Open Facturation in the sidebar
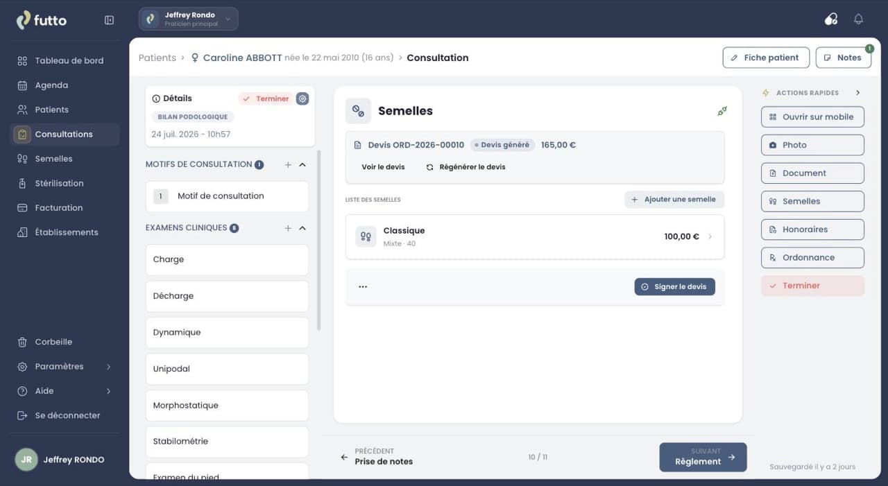Image resolution: width=888 pixels, height=486 pixels. point(65,208)
